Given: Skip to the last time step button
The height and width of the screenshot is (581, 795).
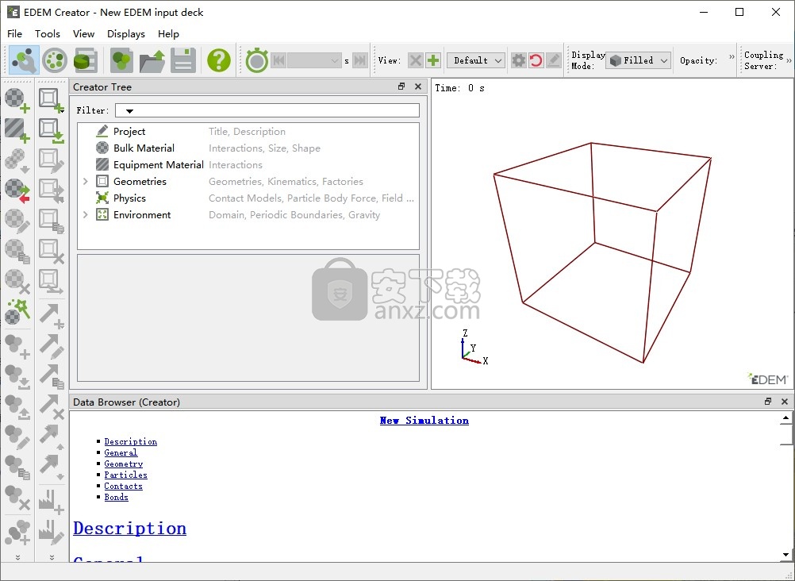Looking at the screenshot, I should coord(359,60).
